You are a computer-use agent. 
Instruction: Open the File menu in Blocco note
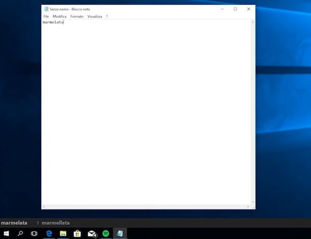46,16
